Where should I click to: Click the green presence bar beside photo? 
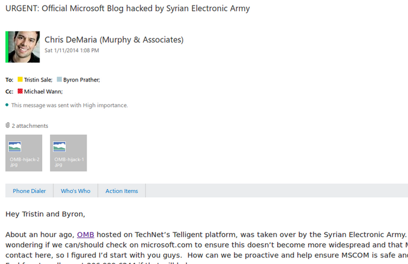7,47
